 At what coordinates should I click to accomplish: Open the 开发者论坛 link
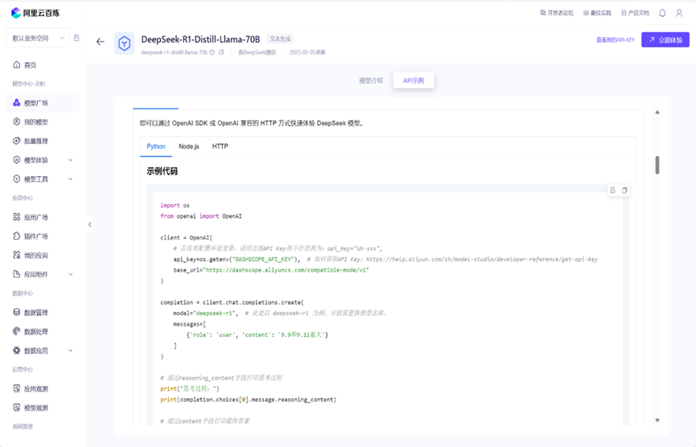557,13
